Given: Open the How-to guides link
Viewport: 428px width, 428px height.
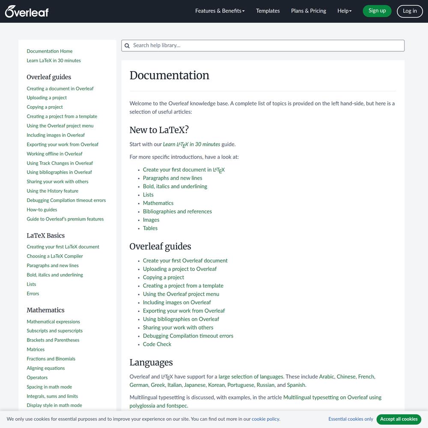Looking at the screenshot, I should [42, 210].
